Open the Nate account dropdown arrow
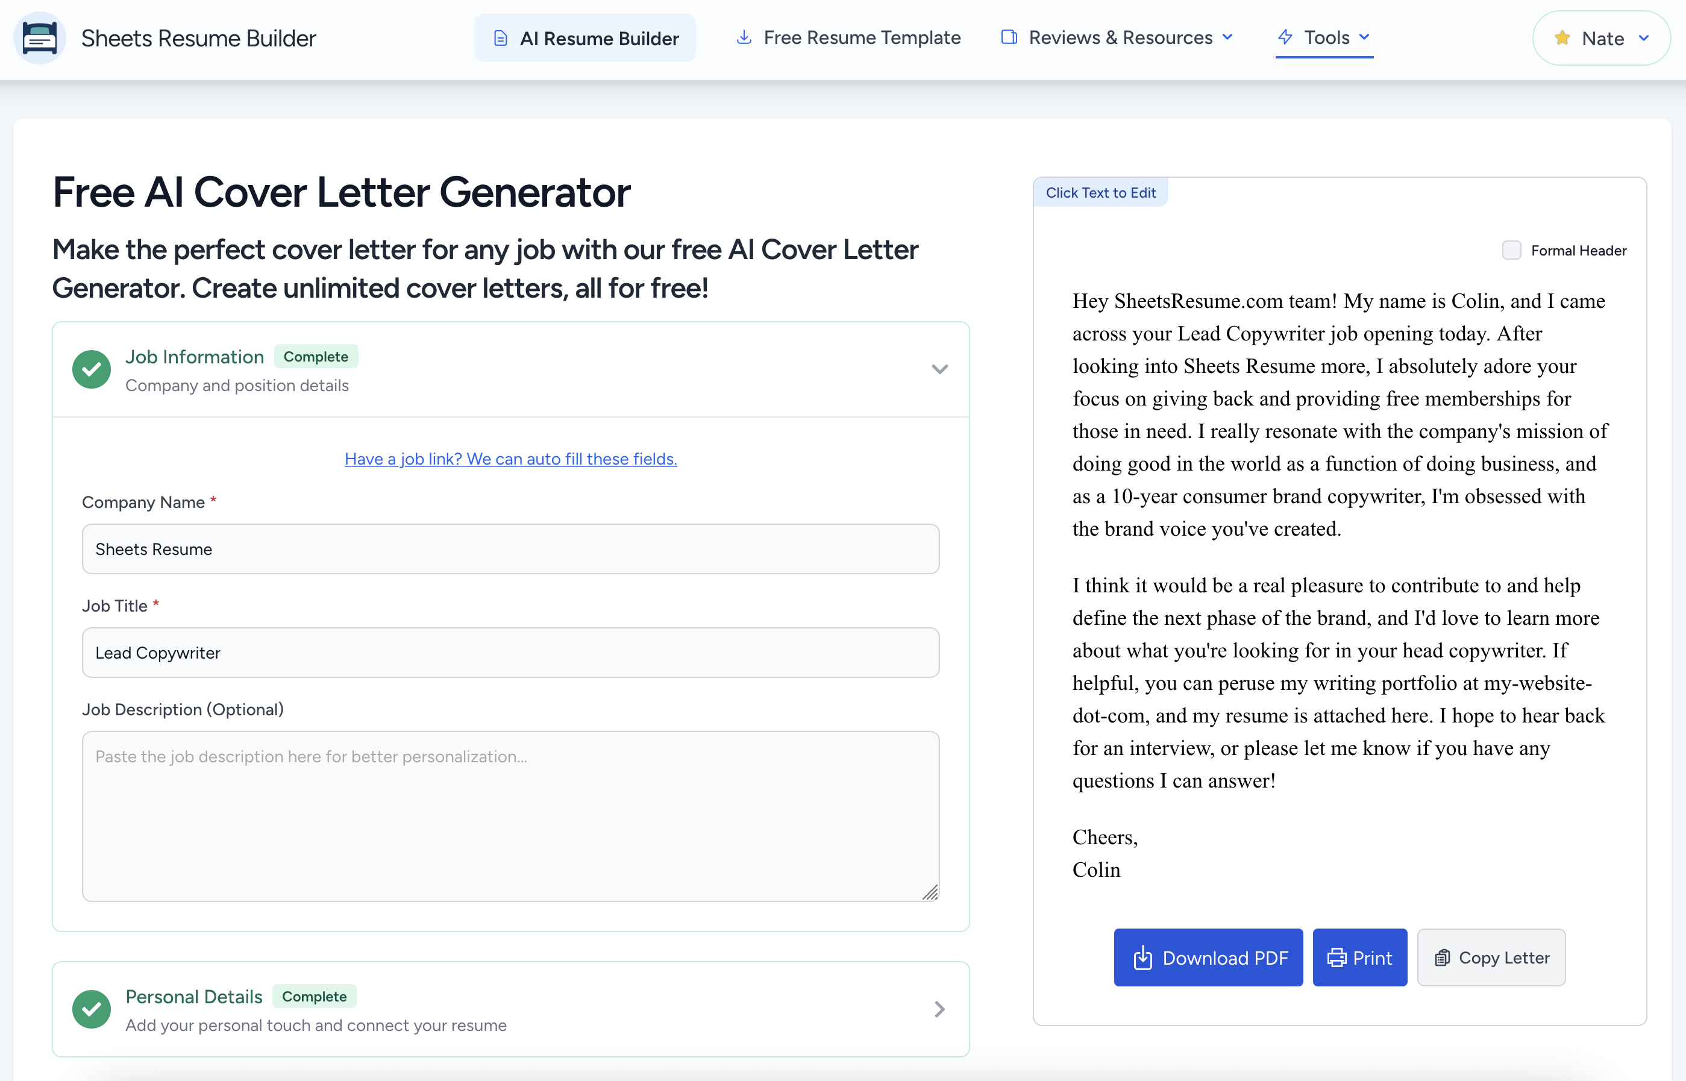Viewport: 1686px width, 1081px height. click(x=1643, y=38)
